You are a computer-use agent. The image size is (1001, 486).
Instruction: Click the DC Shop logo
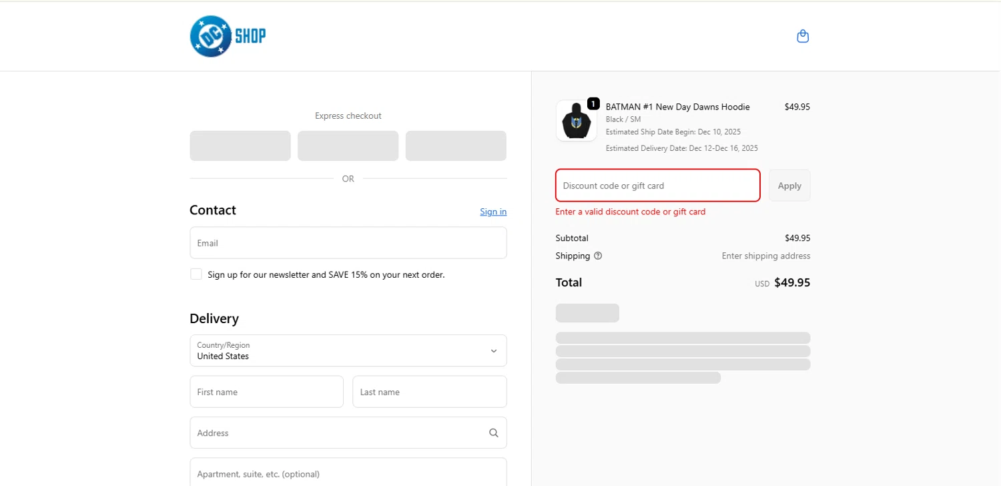point(228,36)
